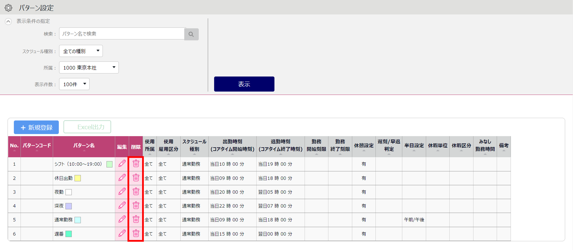Edit the 通常勤務 pattern with pencil icon
The image size is (573, 250).
[122, 219]
